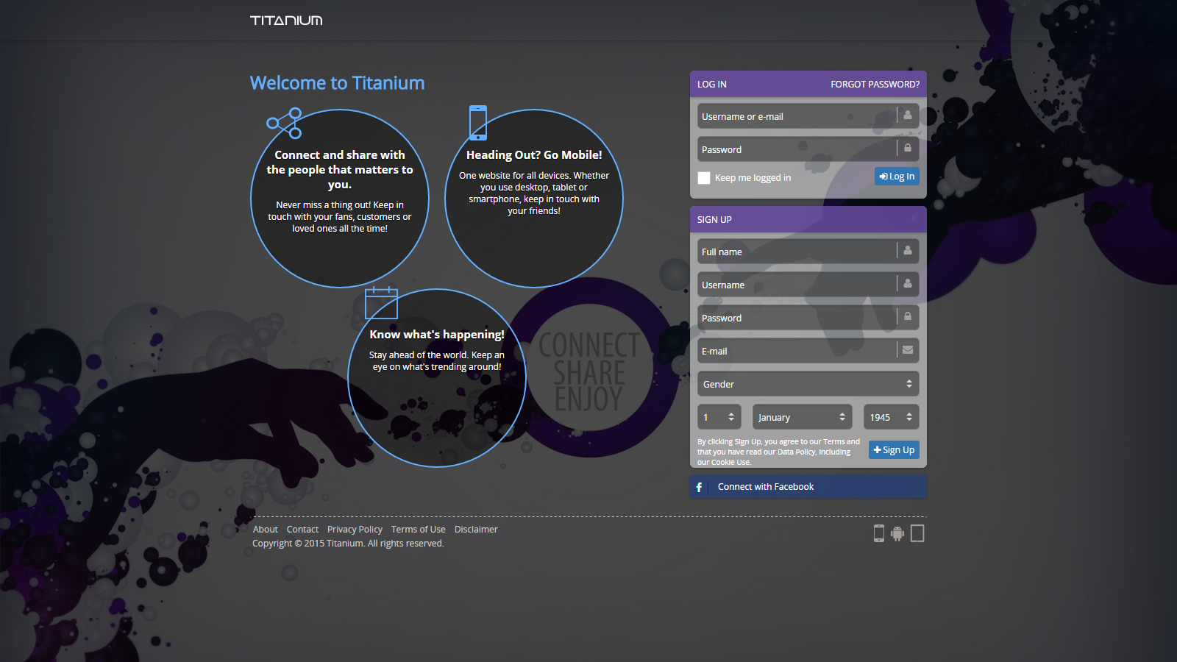The height and width of the screenshot is (662, 1177).
Task: Toggle the Keep me logged in checkbox
Action: (x=704, y=178)
